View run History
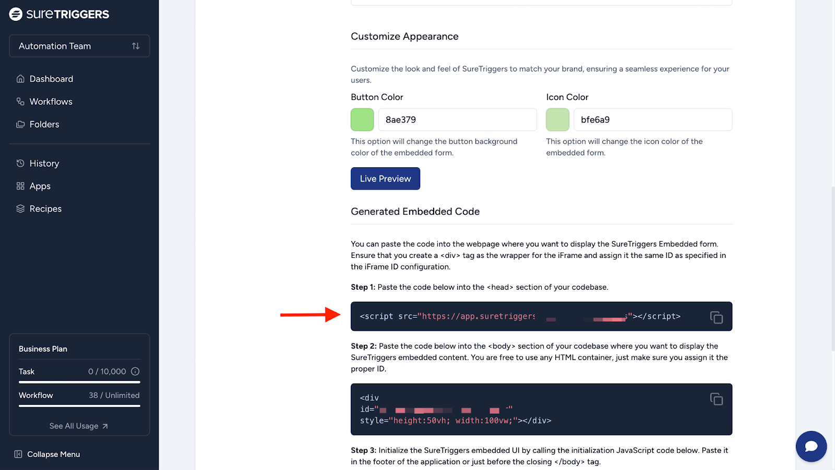 pyautogui.click(x=44, y=163)
